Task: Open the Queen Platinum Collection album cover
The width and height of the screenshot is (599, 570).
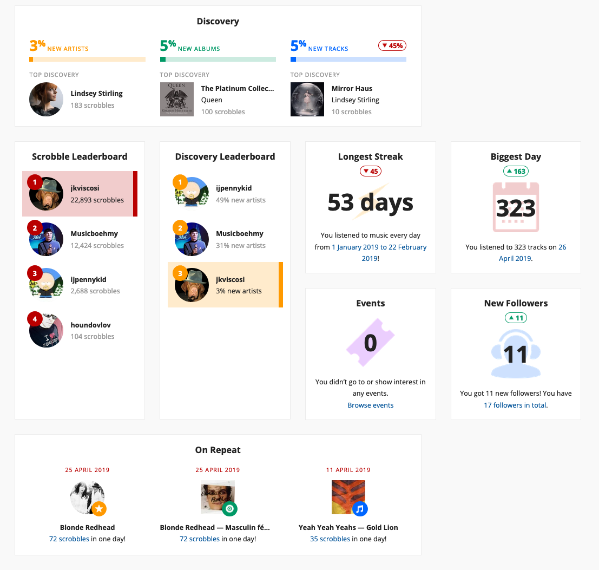Action: pos(177,100)
